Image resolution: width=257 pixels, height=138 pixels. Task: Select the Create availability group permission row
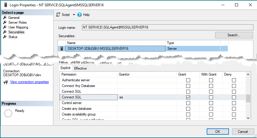(152, 114)
